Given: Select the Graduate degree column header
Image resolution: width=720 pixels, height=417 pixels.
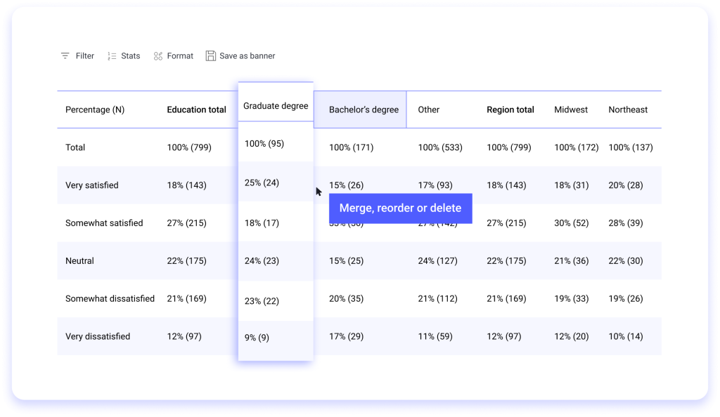Looking at the screenshot, I should [276, 106].
